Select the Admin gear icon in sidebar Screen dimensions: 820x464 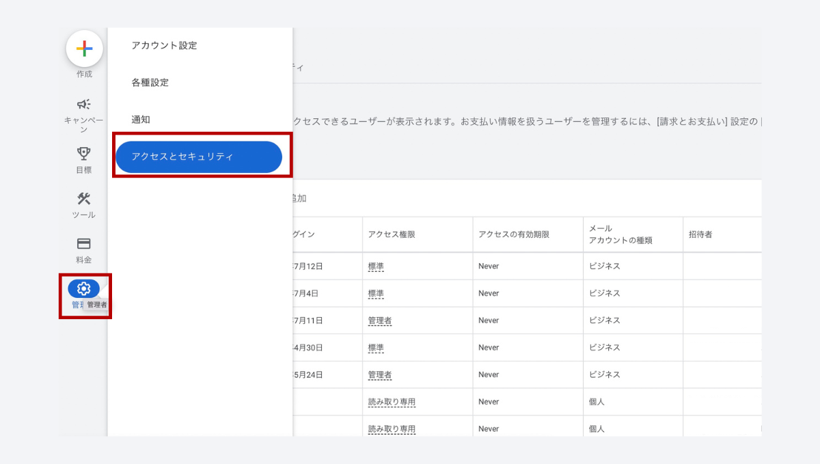[84, 288]
